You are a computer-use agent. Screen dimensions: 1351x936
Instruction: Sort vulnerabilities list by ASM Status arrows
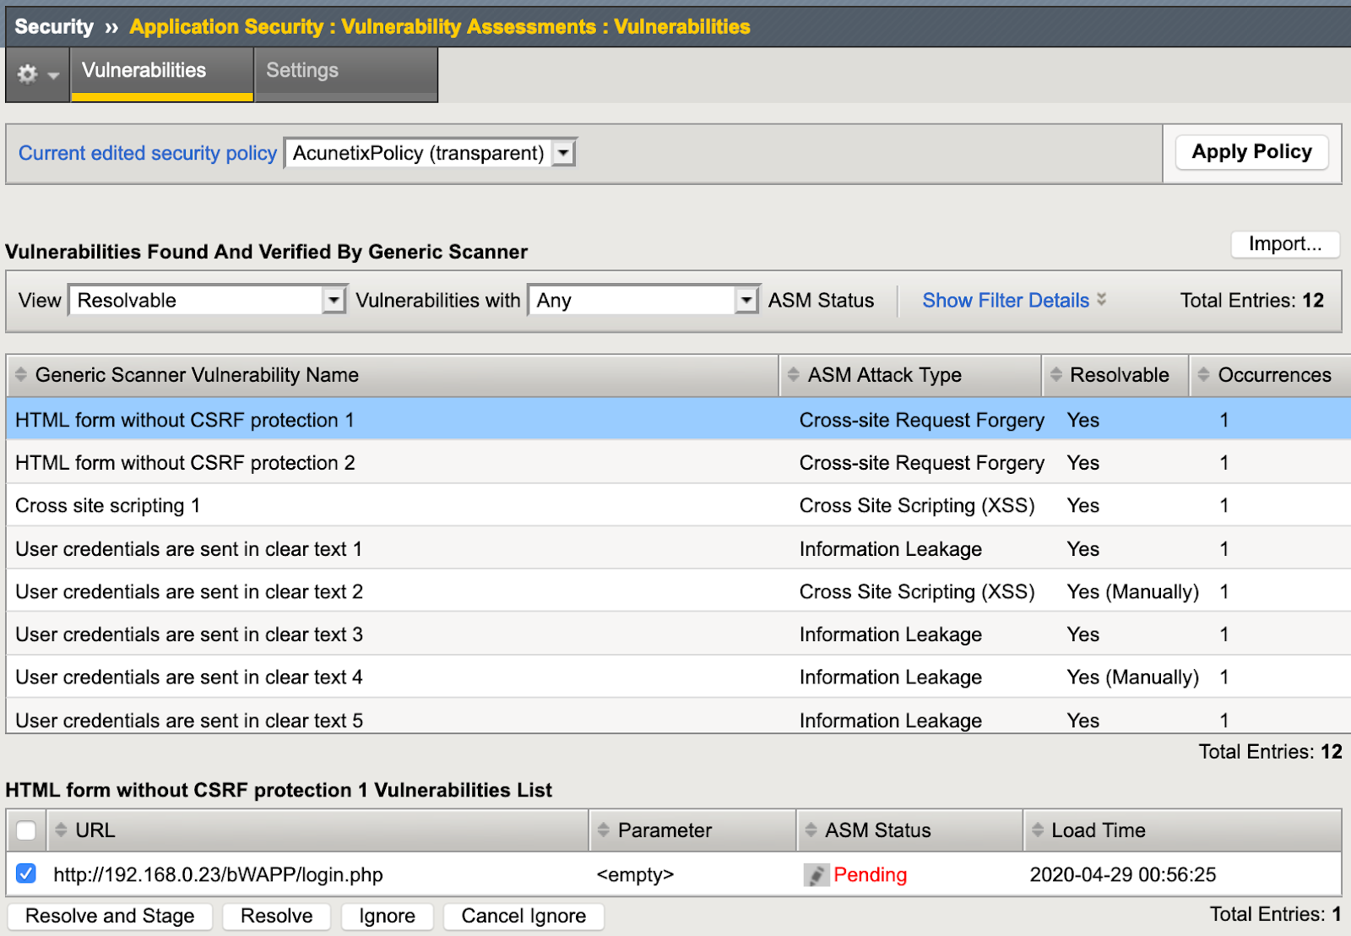point(811,830)
